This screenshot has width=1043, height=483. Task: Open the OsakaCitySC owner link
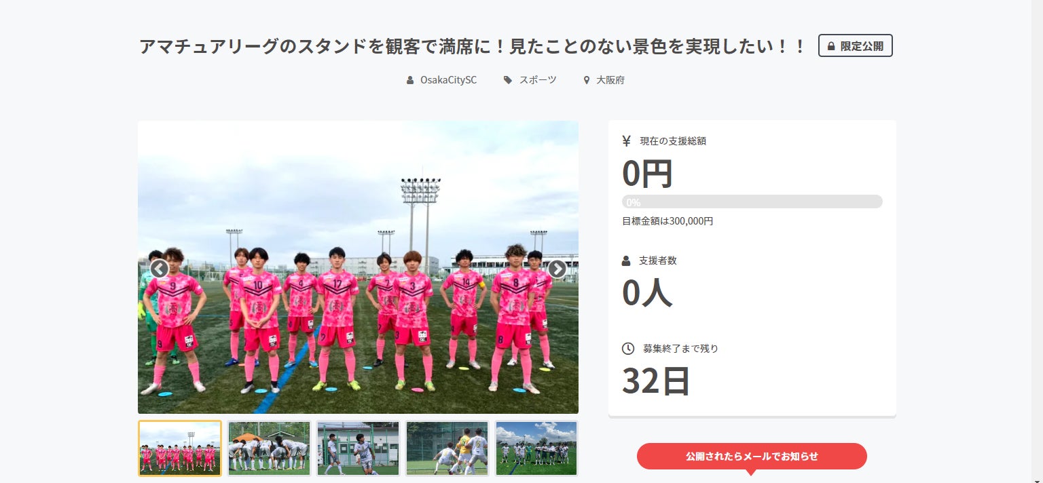(448, 80)
